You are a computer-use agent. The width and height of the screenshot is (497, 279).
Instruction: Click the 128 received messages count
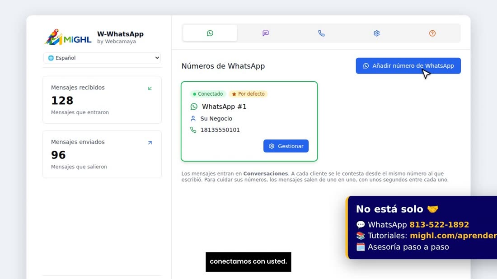click(62, 100)
